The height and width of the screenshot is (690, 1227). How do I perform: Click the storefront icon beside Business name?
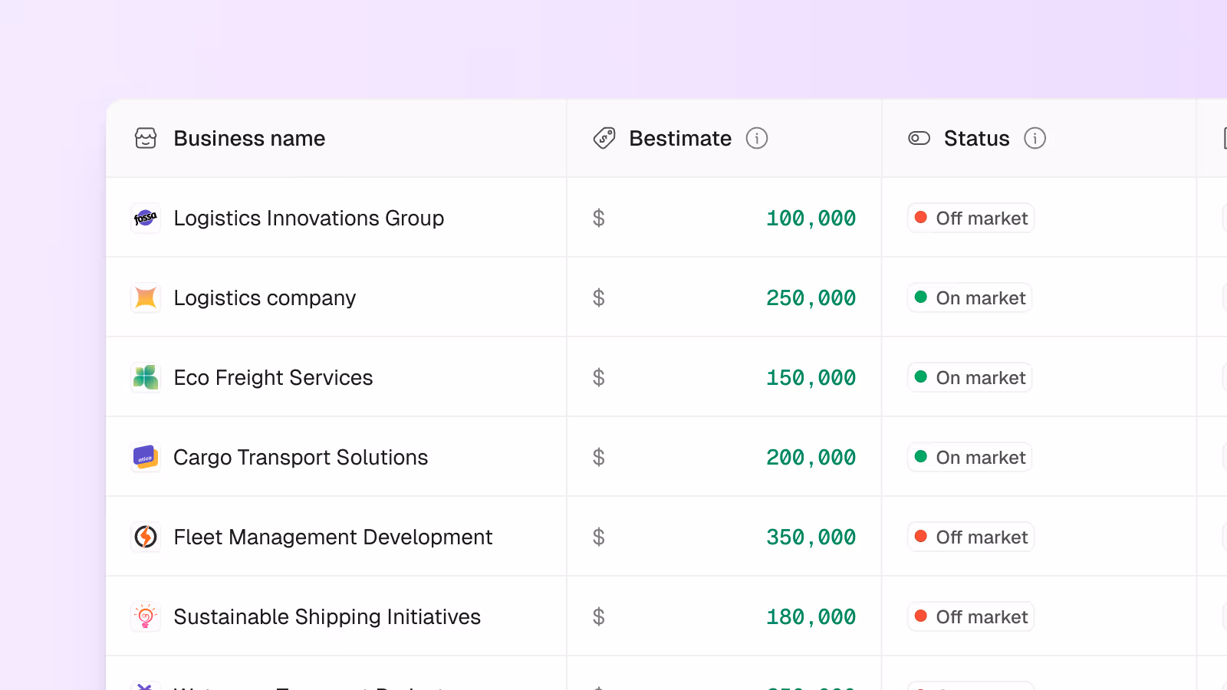coord(146,138)
